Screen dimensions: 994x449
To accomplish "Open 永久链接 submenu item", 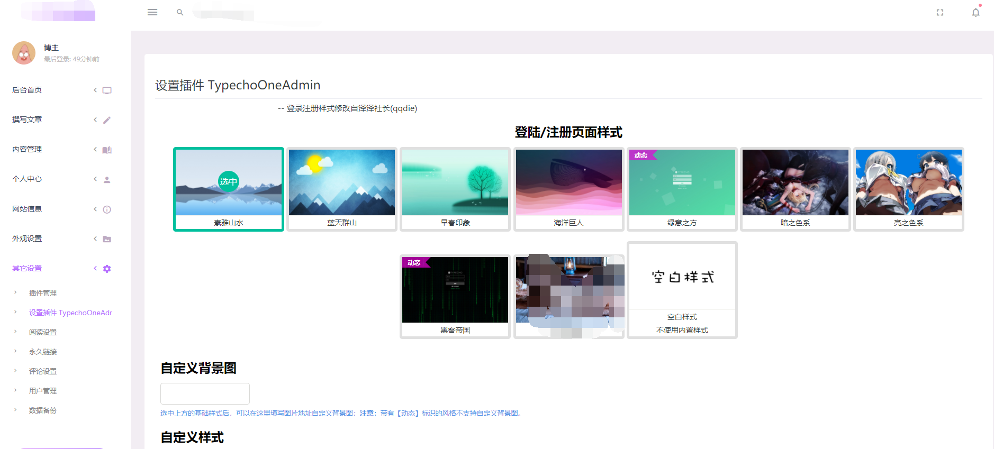I will tap(43, 352).
